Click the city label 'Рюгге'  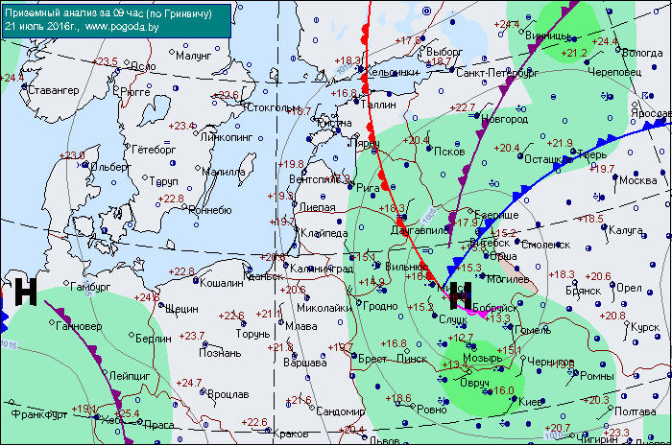pos(135,91)
